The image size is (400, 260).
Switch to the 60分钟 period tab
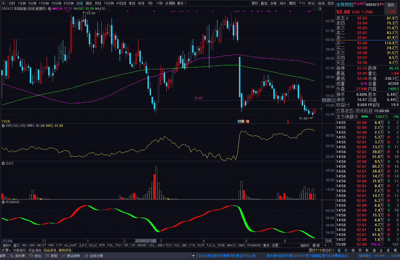[68, 3]
